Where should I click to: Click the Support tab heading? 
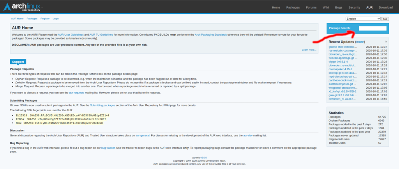pos(18,62)
